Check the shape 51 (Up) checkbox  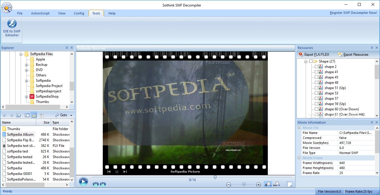point(316,88)
